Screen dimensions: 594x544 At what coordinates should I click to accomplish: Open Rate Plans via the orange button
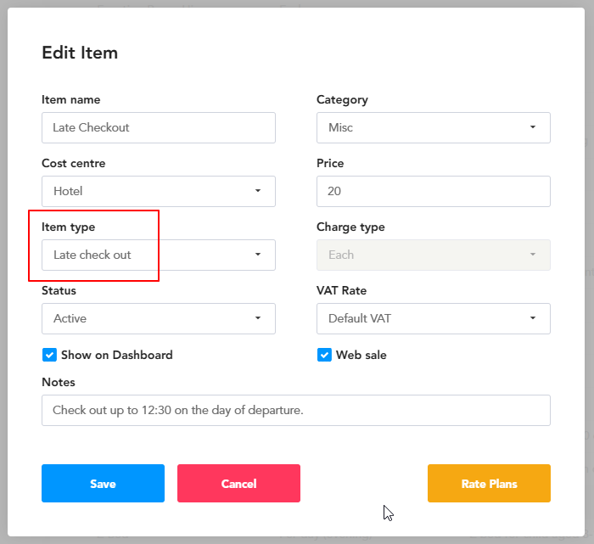click(x=489, y=484)
